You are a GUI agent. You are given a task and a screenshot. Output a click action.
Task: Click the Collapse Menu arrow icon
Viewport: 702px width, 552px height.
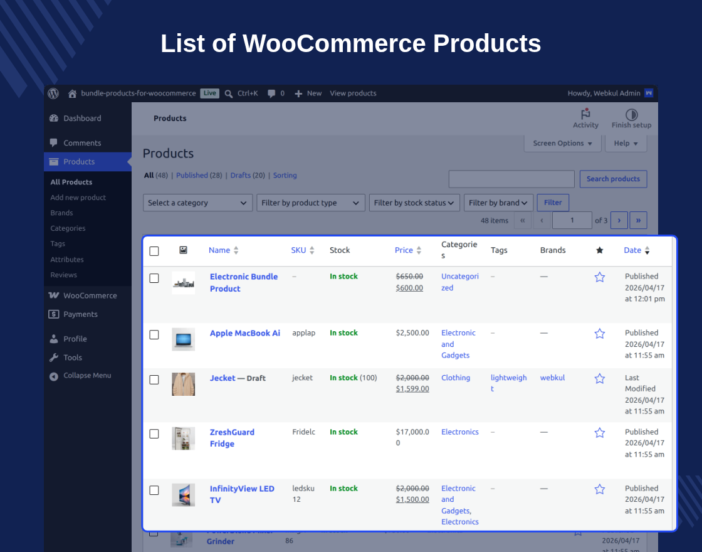click(54, 376)
